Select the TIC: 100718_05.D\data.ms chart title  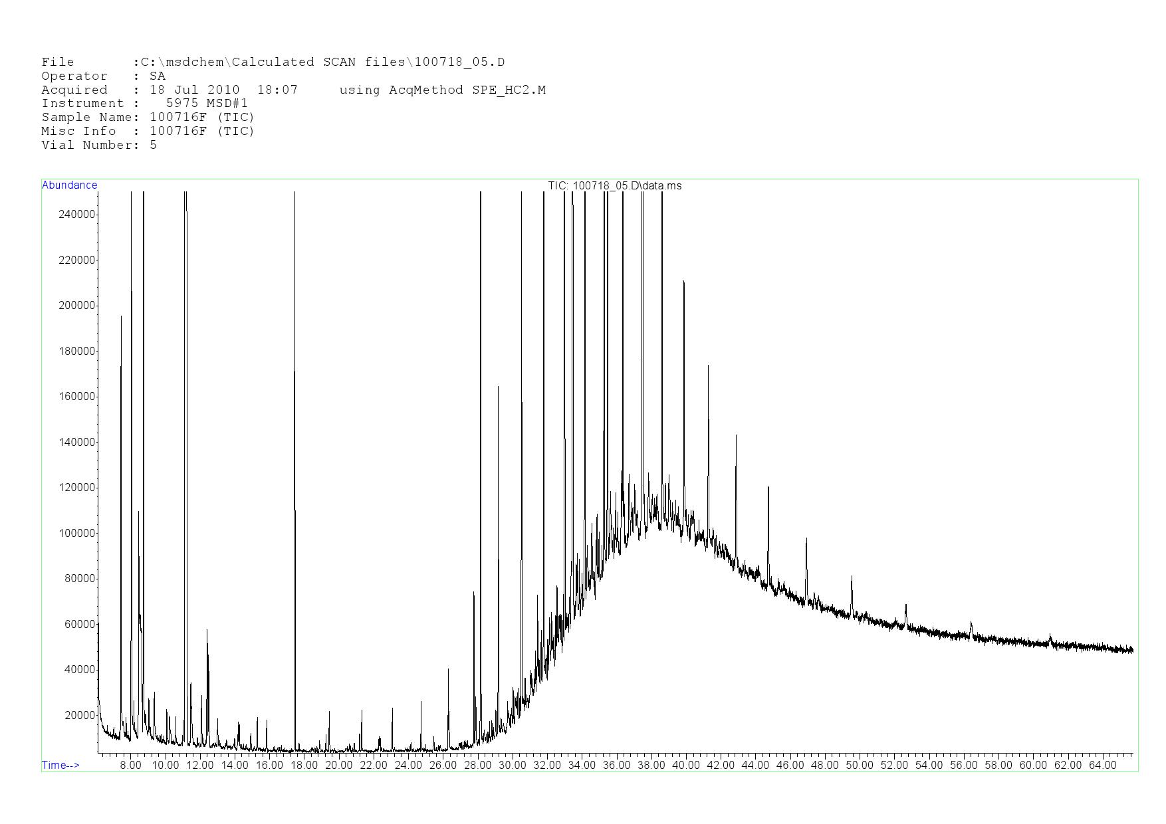(614, 186)
